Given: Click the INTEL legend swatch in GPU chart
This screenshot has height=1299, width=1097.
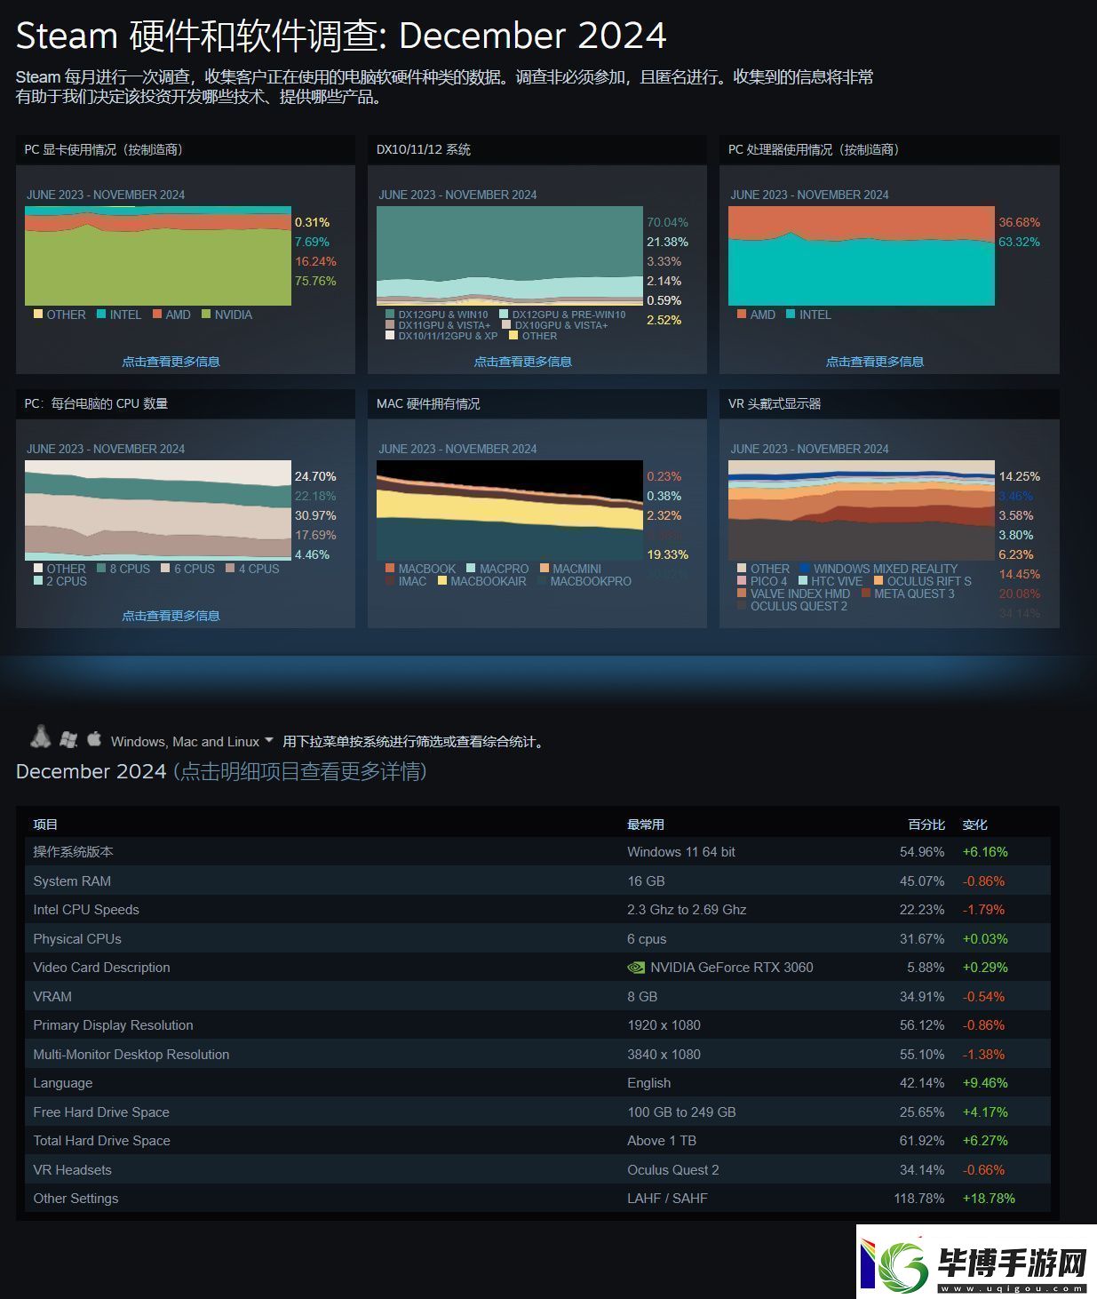Looking at the screenshot, I should pyautogui.click(x=101, y=314).
